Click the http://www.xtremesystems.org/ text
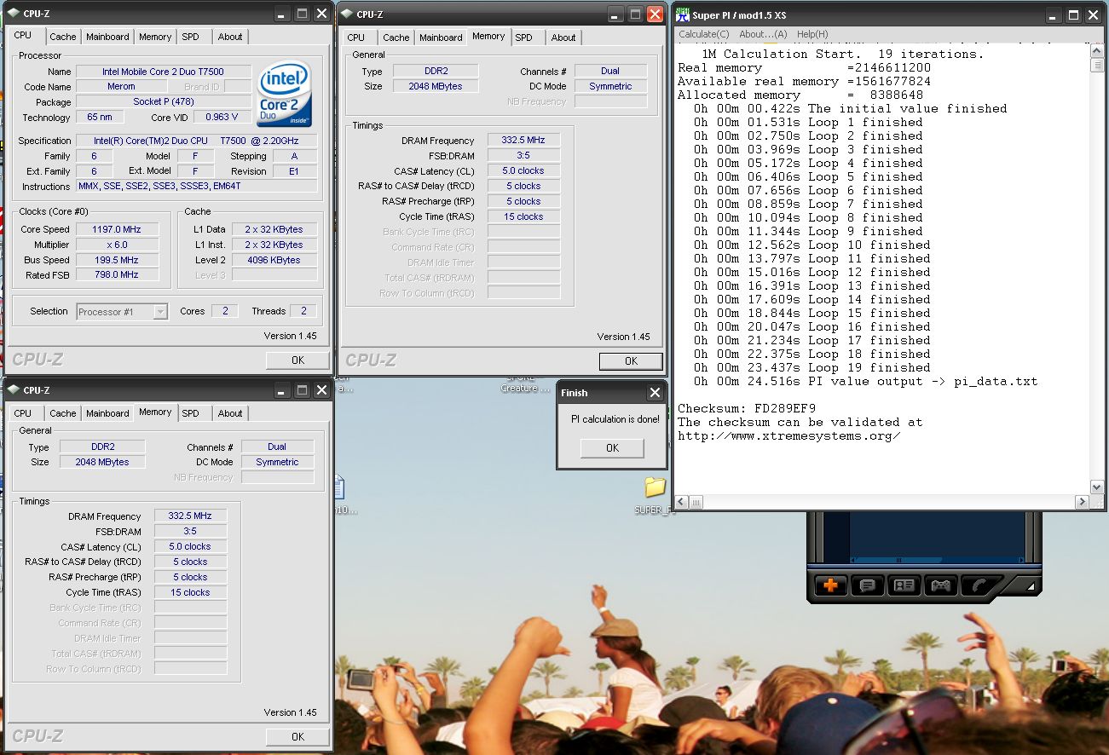This screenshot has width=1109, height=755. coord(789,435)
